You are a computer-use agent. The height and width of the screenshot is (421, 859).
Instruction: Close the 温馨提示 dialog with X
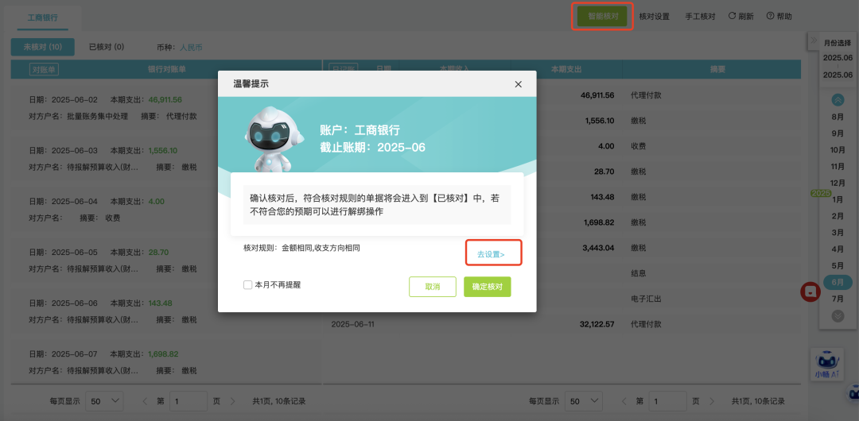518,84
